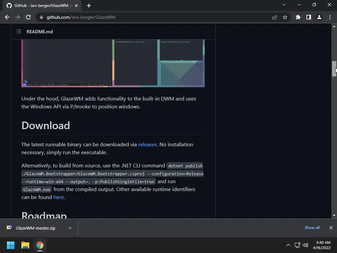Viewport: 337px width, 253px height.
Task: Open Chrome three-dot menu
Action: (x=330, y=17)
